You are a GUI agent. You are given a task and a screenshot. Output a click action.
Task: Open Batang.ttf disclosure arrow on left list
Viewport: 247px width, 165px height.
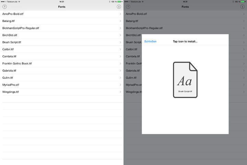[x=120, y=21]
